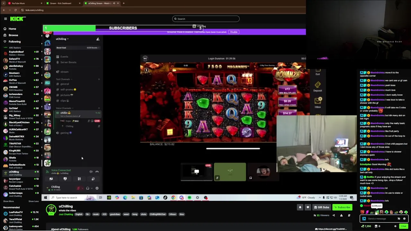Open itsChief channel in sidebar
Image resolution: width=411 pixels, height=231 pixels.
point(21,110)
